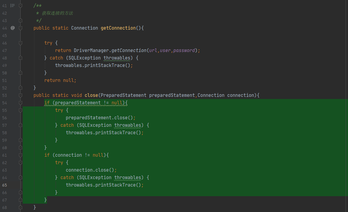Click the underlined if condition on line 54
The image size is (348, 212).
point(86,103)
